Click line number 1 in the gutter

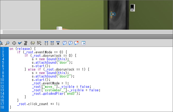click(3, 49)
